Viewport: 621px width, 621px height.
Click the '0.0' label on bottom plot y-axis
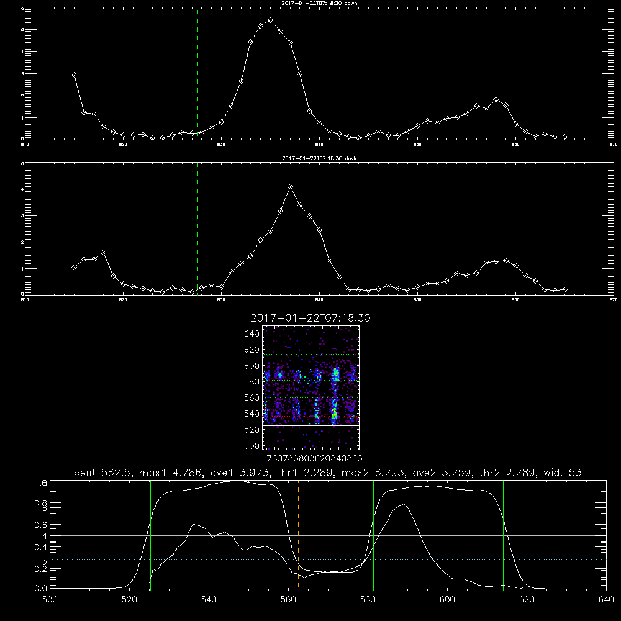(41, 588)
